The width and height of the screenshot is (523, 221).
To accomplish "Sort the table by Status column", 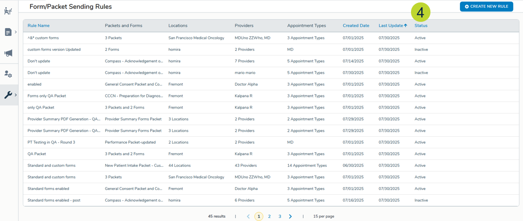I will (421, 26).
